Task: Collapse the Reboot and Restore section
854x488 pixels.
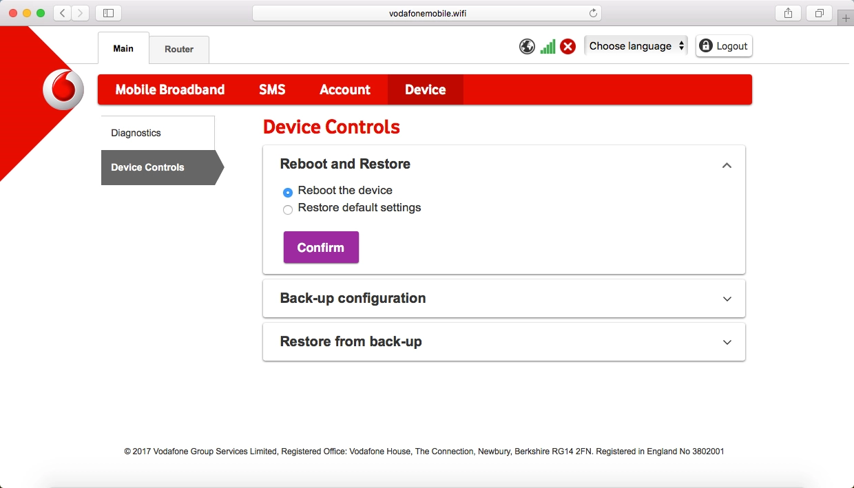Action: coord(727,165)
